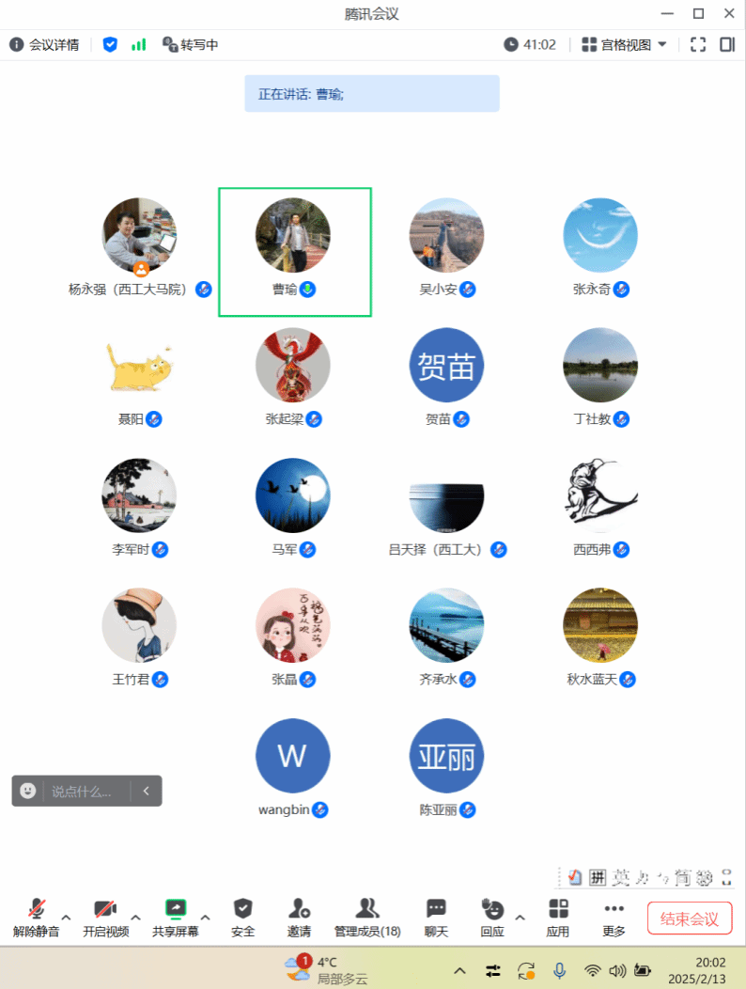Start 共享屏幕 screen sharing

(176, 918)
